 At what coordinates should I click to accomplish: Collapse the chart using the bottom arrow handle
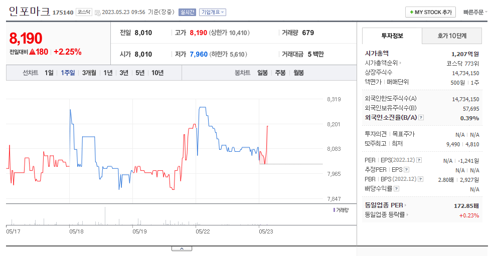pos(182,248)
